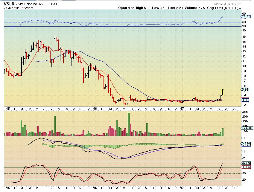Click the VSLR ticker symbol

click(9, 4)
